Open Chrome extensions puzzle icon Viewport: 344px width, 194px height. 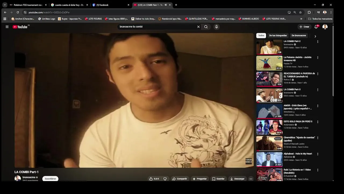pyautogui.click(x=309, y=12)
